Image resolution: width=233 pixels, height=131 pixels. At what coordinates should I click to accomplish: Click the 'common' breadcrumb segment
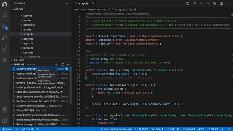coord(102,9)
